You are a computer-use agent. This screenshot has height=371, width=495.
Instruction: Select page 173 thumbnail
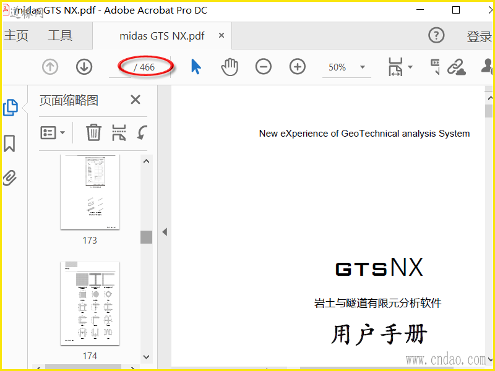point(90,192)
